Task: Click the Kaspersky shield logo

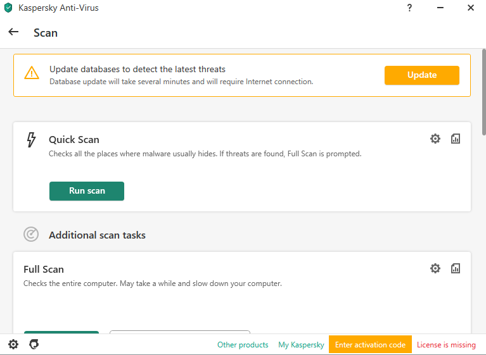Action: click(x=8, y=8)
